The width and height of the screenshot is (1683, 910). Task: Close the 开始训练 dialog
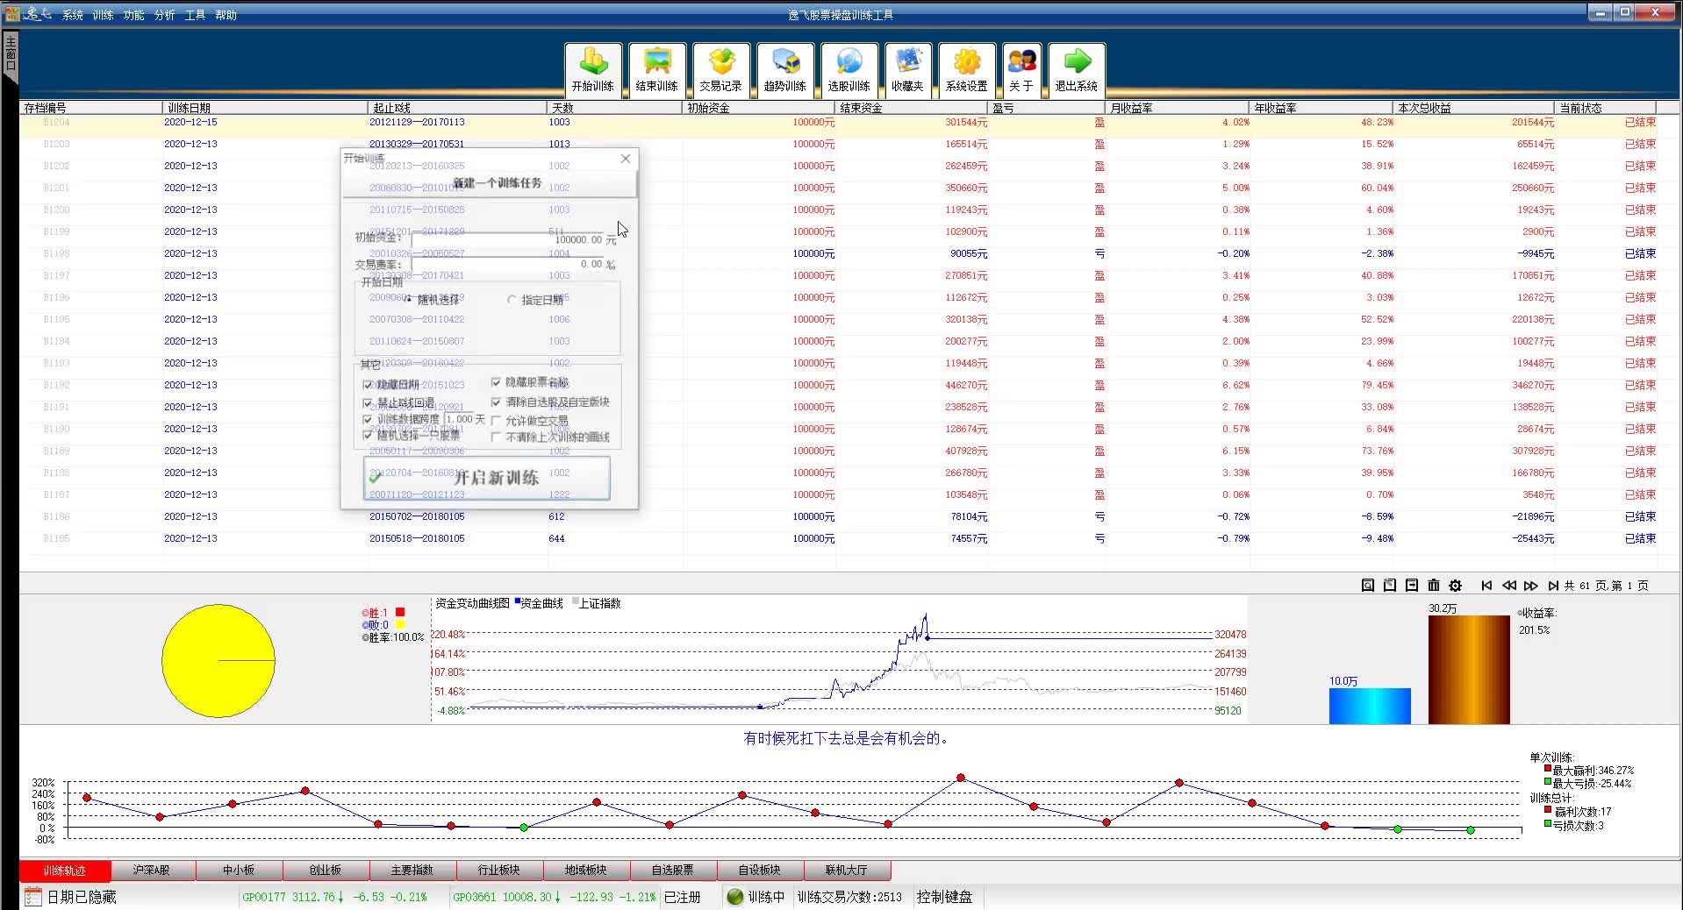626,159
